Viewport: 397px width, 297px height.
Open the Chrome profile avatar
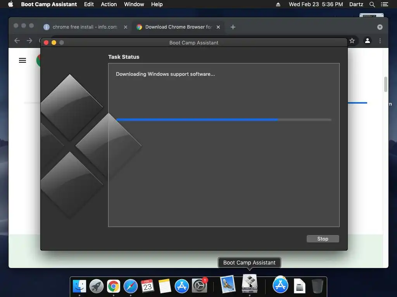pyautogui.click(x=368, y=41)
